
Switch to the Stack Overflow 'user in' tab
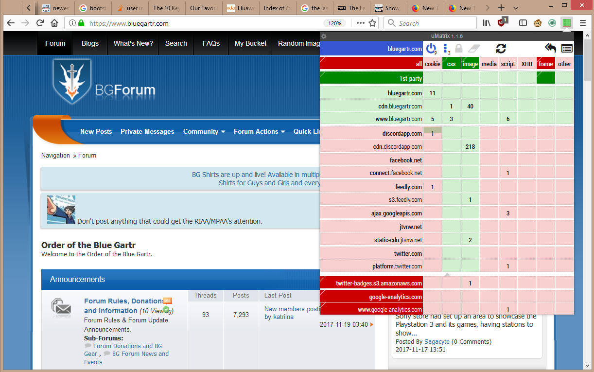[130, 8]
